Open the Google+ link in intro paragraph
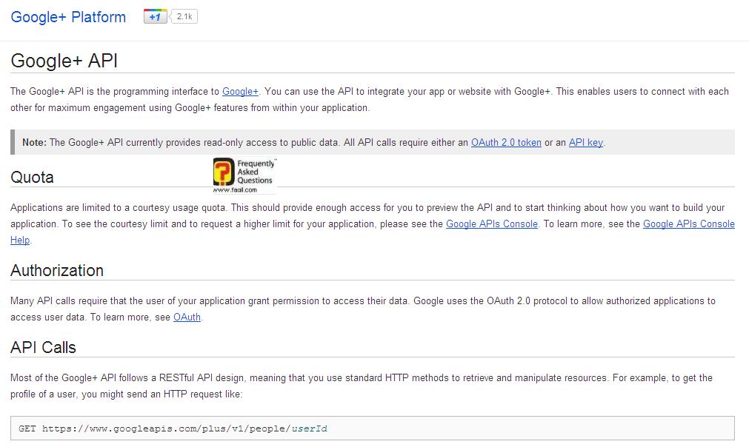Image resolution: width=749 pixels, height=447 pixels. pos(240,92)
